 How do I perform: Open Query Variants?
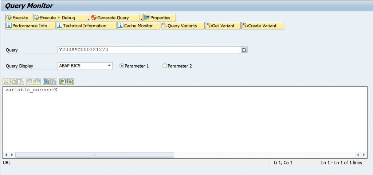click(x=183, y=26)
